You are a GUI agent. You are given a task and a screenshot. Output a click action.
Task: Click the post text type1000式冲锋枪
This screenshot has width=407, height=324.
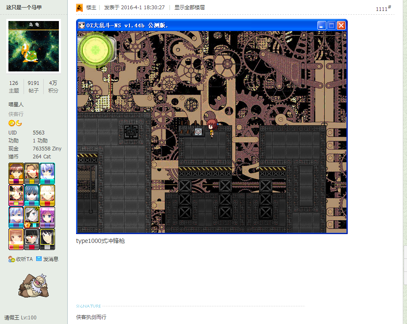pos(100,241)
